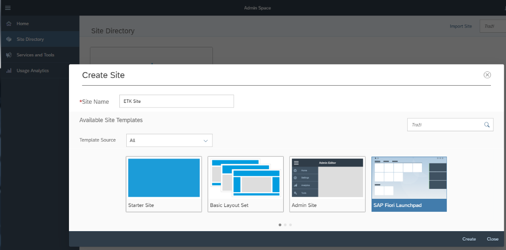Click the template search magnifier icon
This screenshot has height=250, width=506.
click(487, 125)
